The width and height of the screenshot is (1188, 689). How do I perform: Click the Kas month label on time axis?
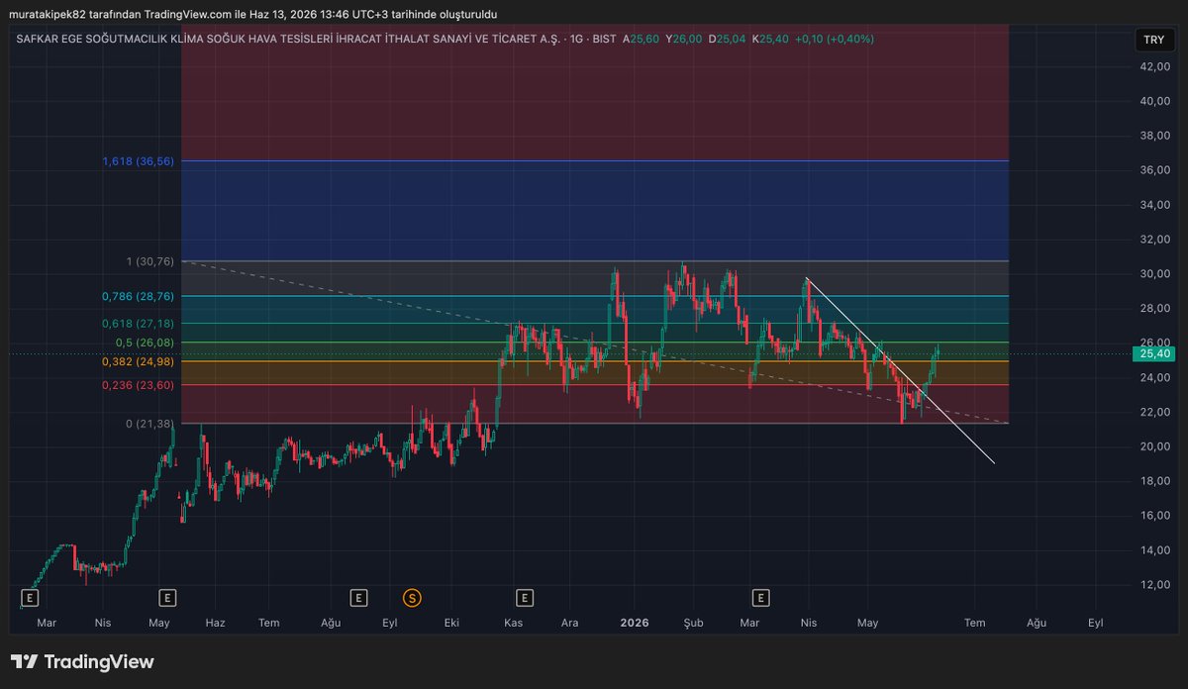513,623
